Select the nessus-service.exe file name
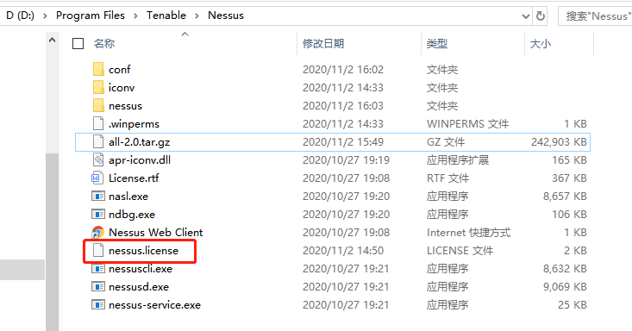 tap(155, 305)
